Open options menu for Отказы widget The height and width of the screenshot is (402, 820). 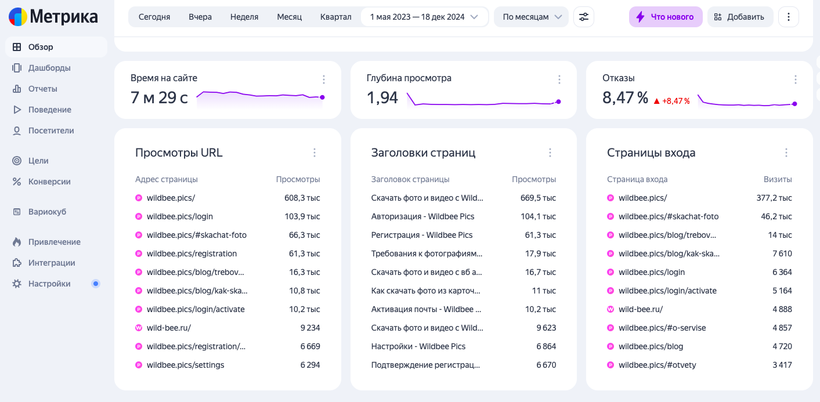tap(796, 79)
